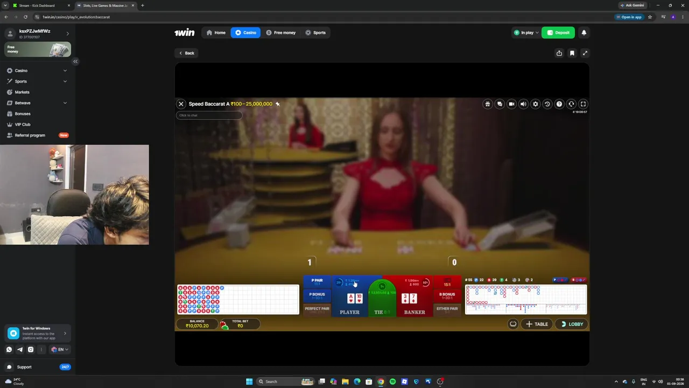Mute the game sound speaker icon
The image size is (689, 388).
[523, 104]
